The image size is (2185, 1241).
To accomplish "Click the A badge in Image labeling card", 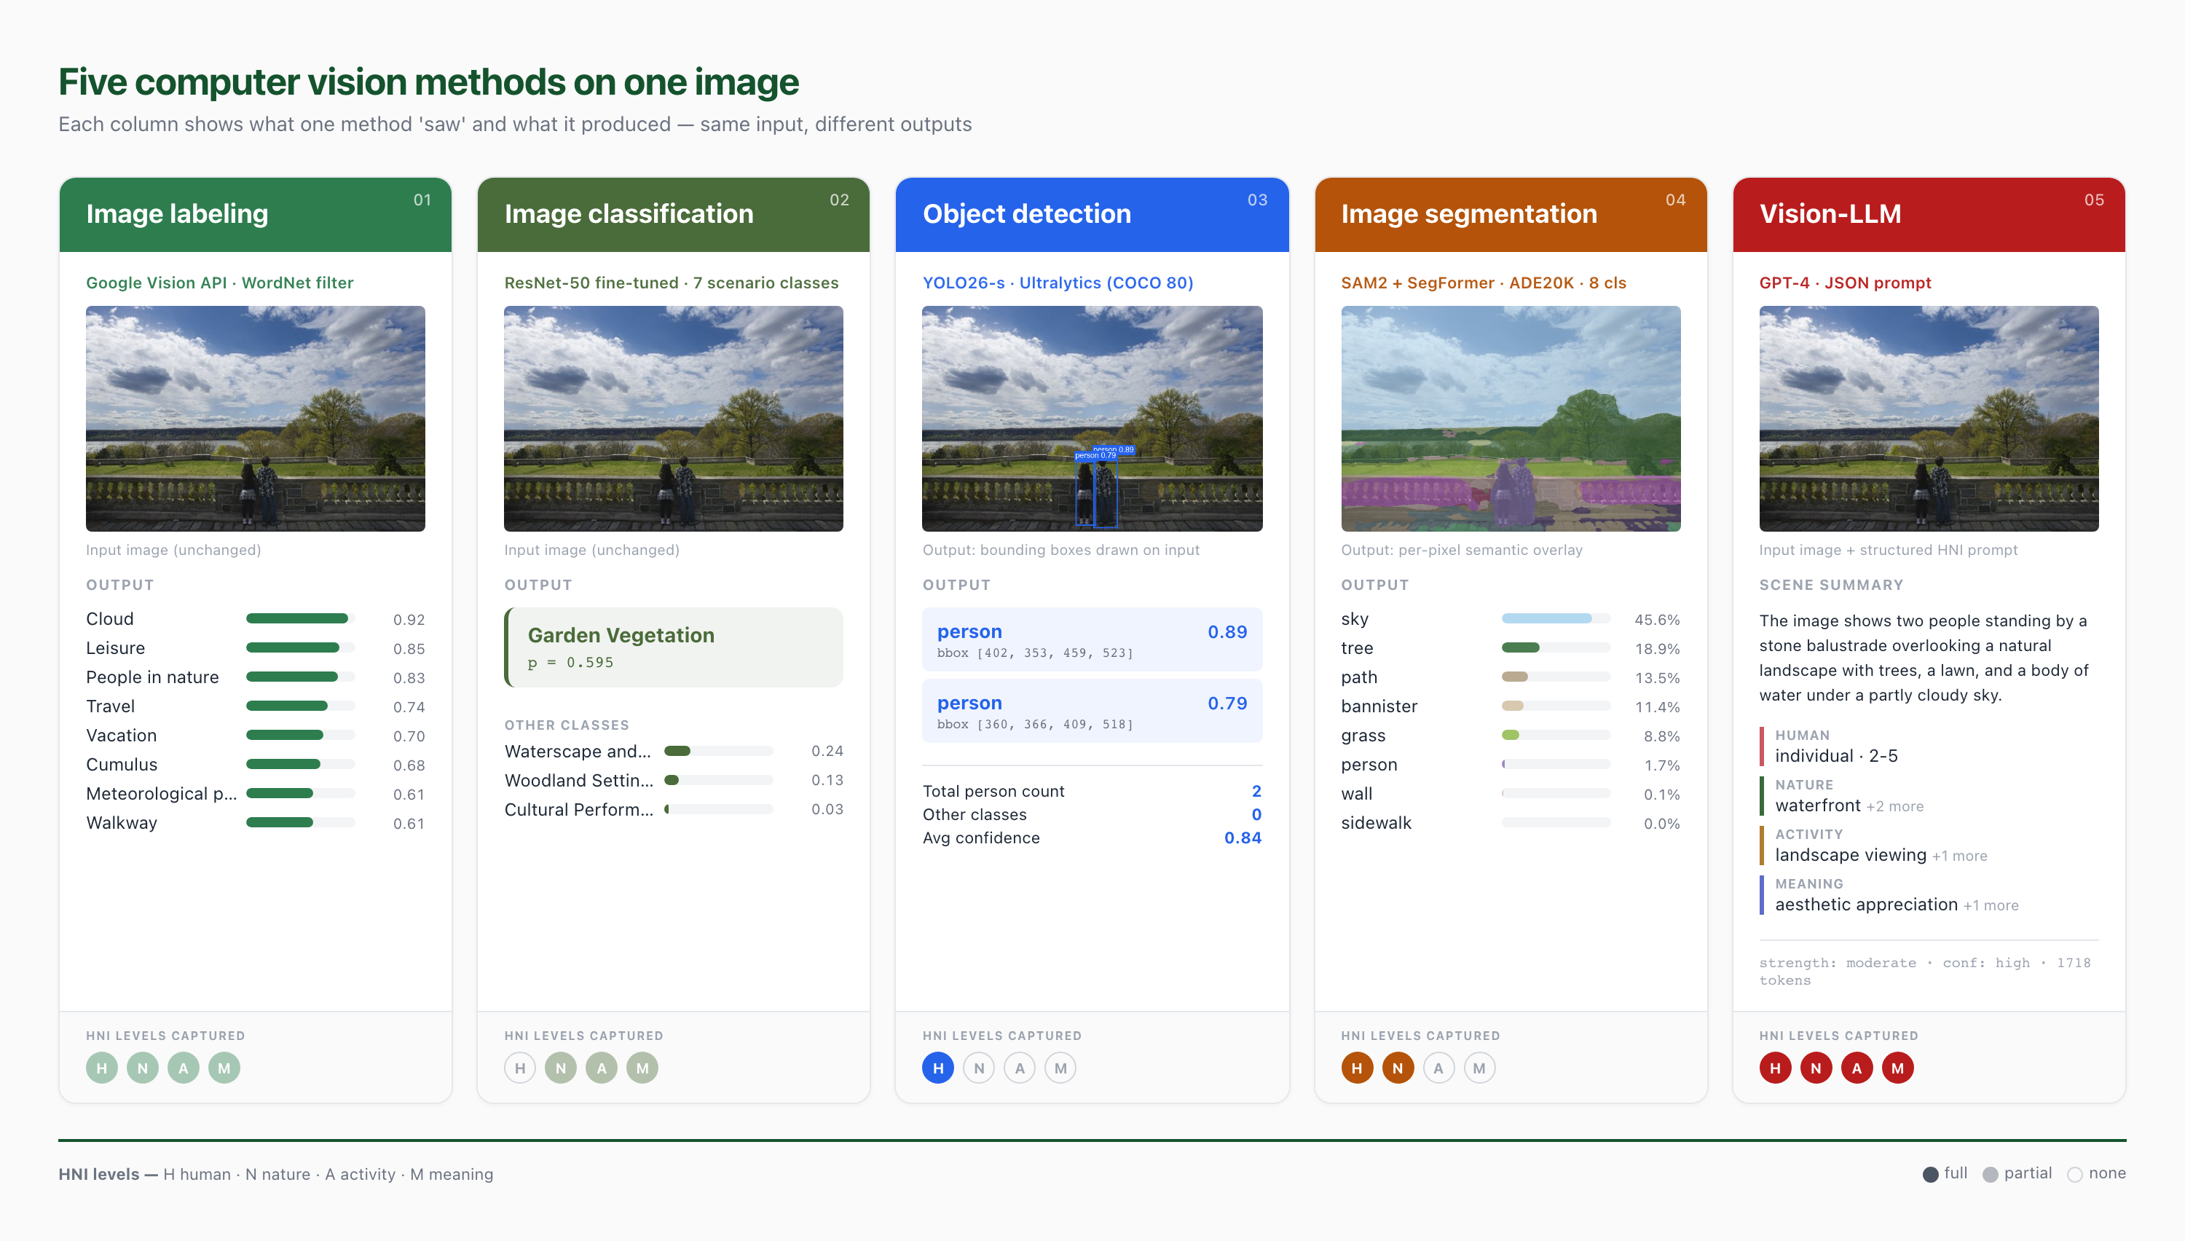I will (184, 1068).
